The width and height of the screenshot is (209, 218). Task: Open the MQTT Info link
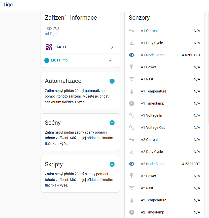point(59,60)
